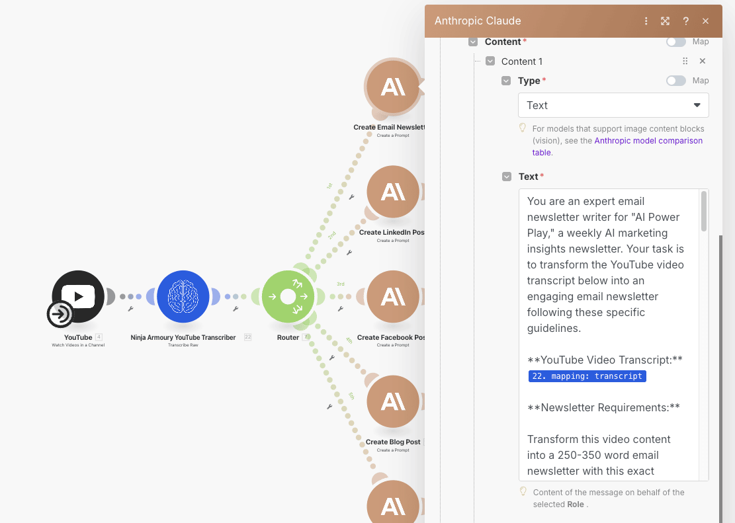Screen dimensions: 735x523
Task: Click the '3rd' route label
Action: (340, 284)
